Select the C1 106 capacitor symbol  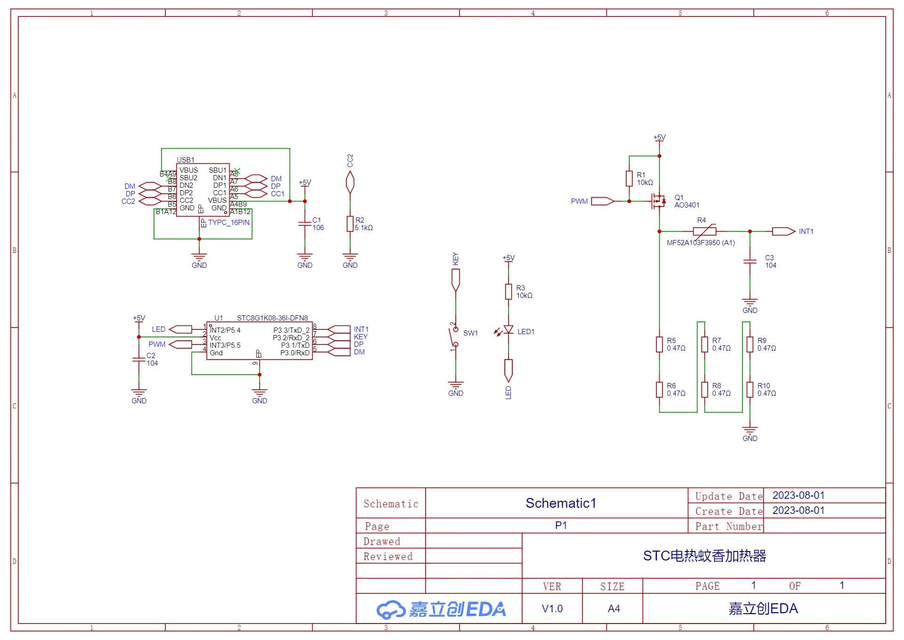(x=305, y=224)
